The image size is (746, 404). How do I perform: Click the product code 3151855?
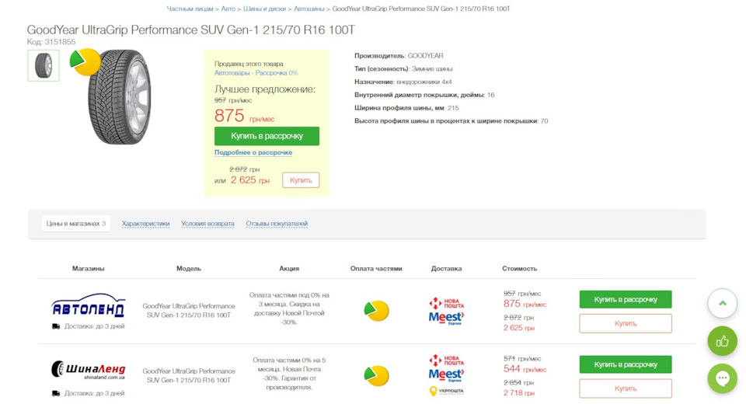[x=60, y=42]
